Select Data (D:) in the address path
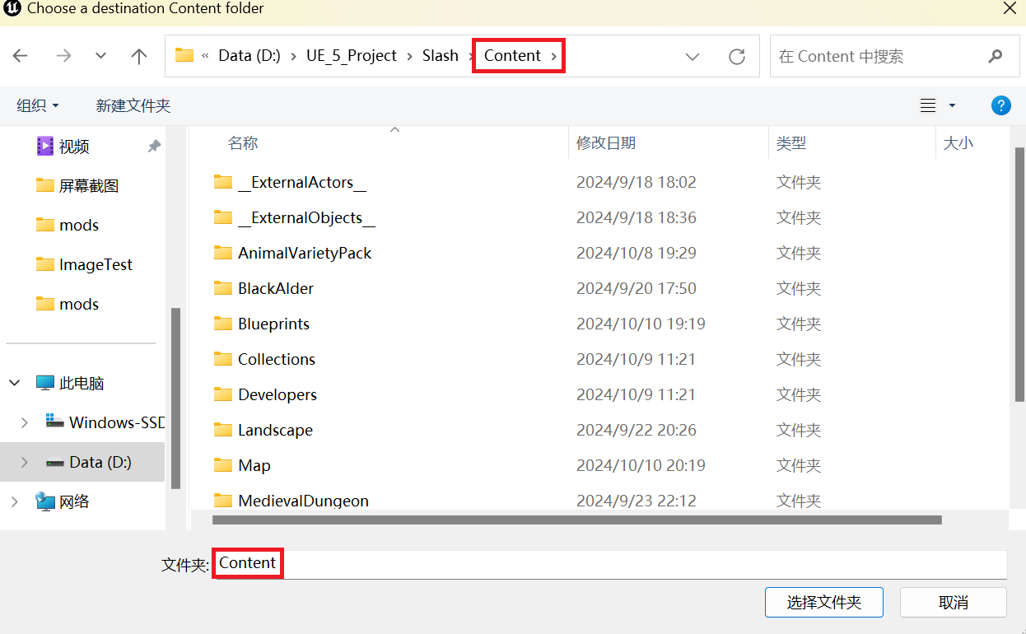This screenshot has width=1026, height=634. coord(250,56)
